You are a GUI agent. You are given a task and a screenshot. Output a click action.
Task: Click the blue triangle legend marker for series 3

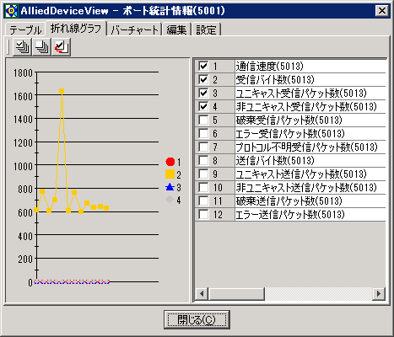tap(170, 187)
